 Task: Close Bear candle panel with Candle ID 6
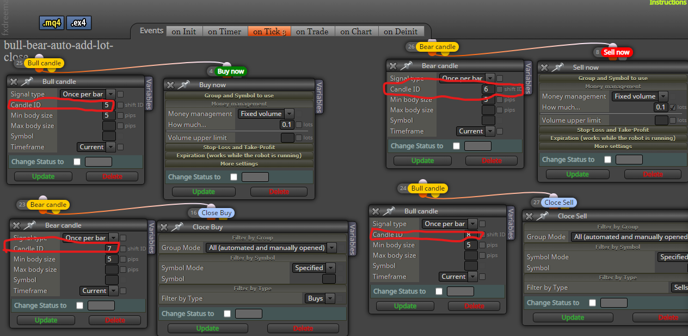click(393, 66)
